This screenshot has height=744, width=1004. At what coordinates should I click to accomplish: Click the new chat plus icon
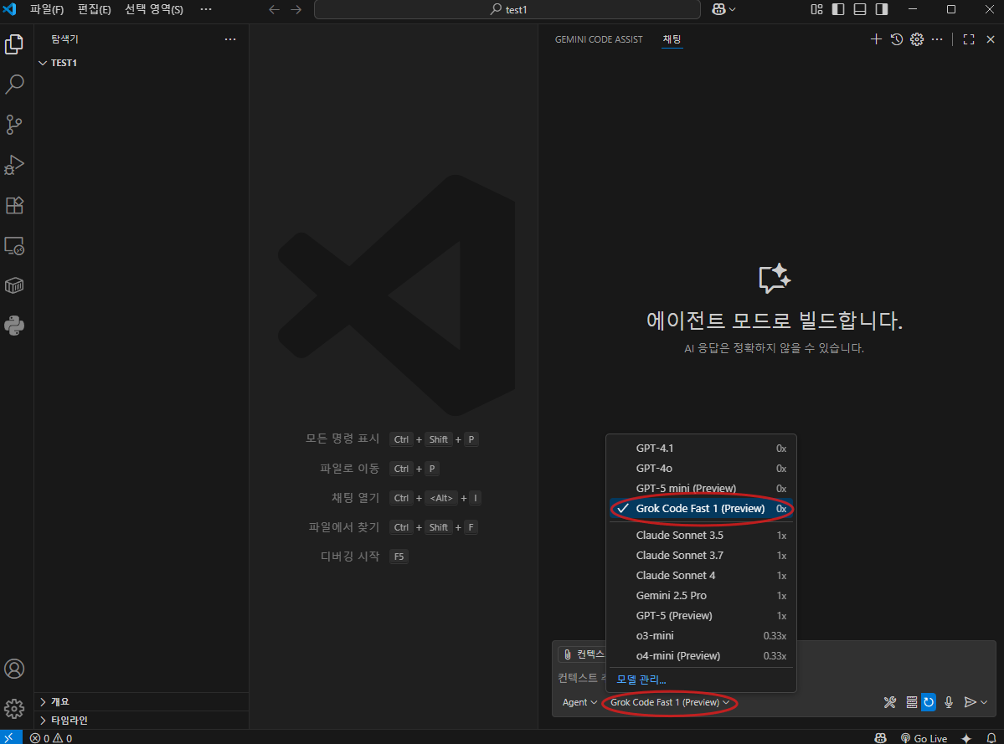click(876, 39)
